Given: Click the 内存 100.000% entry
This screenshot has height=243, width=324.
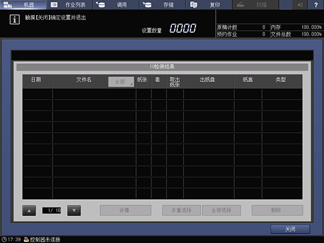Looking at the screenshot, I should 296,27.
